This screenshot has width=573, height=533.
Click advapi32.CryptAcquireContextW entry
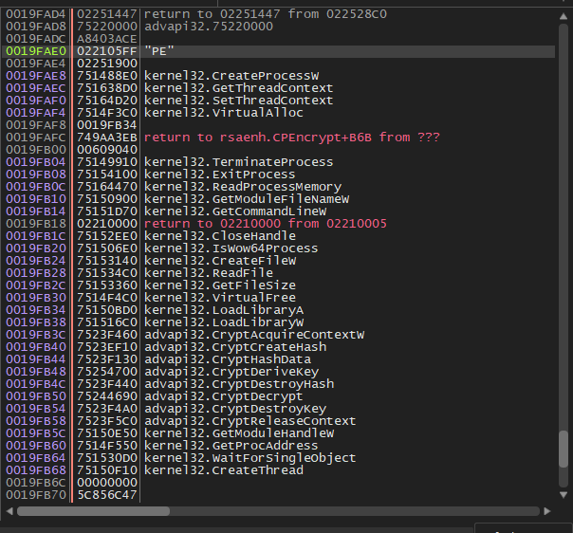(x=254, y=335)
